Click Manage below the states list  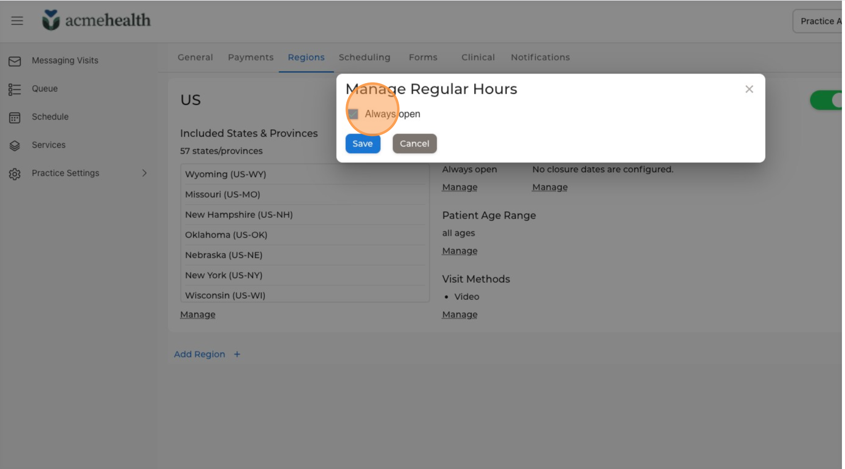coord(198,314)
